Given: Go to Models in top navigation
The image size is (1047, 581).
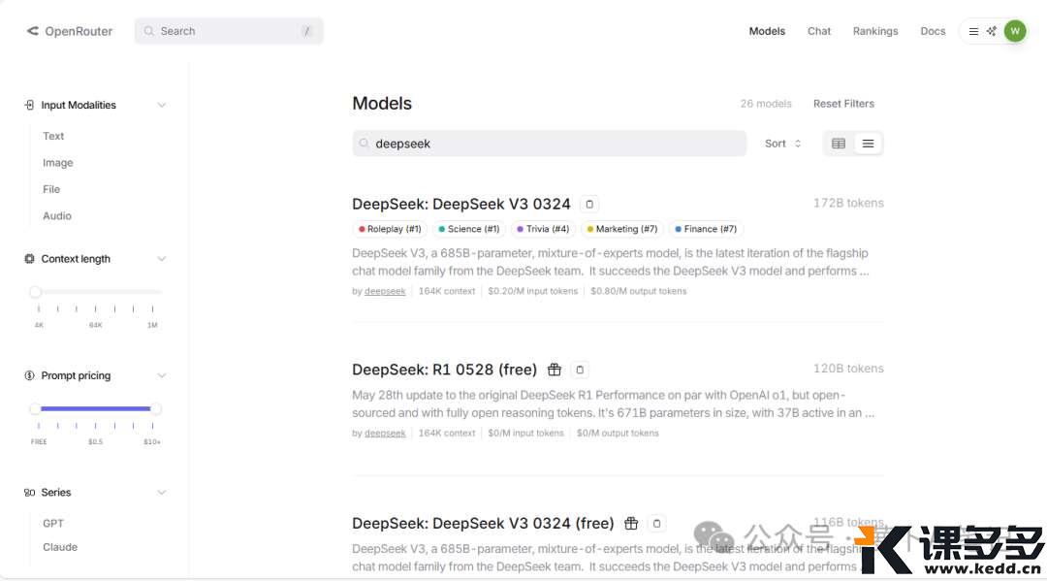Looking at the screenshot, I should pyautogui.click(x=767, y=31).
